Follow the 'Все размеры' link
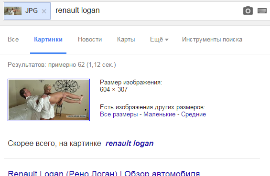 [119, 114]
